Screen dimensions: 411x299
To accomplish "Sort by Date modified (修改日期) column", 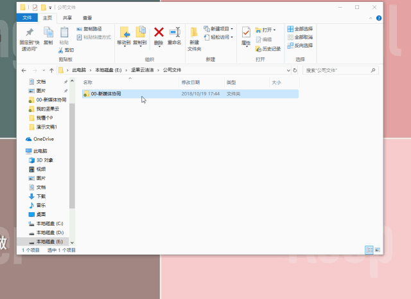I will [x=202, y=82].
